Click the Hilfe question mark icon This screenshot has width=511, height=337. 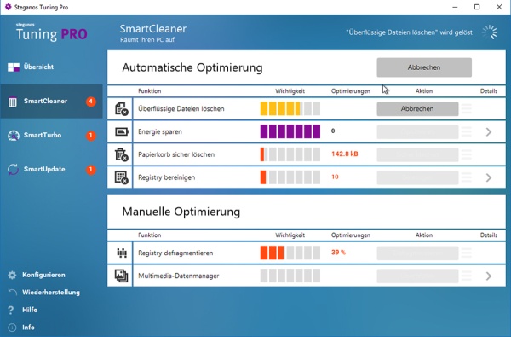point(11,310)
